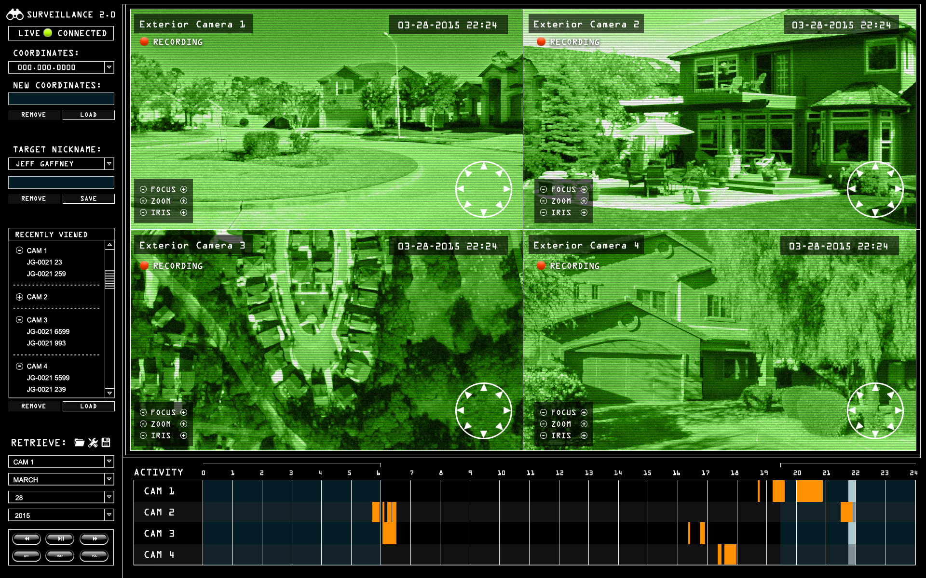Increase focus on Exterior Camera 1
The width and height of the screenshot is (926, 578).
[x=184, y=189]
